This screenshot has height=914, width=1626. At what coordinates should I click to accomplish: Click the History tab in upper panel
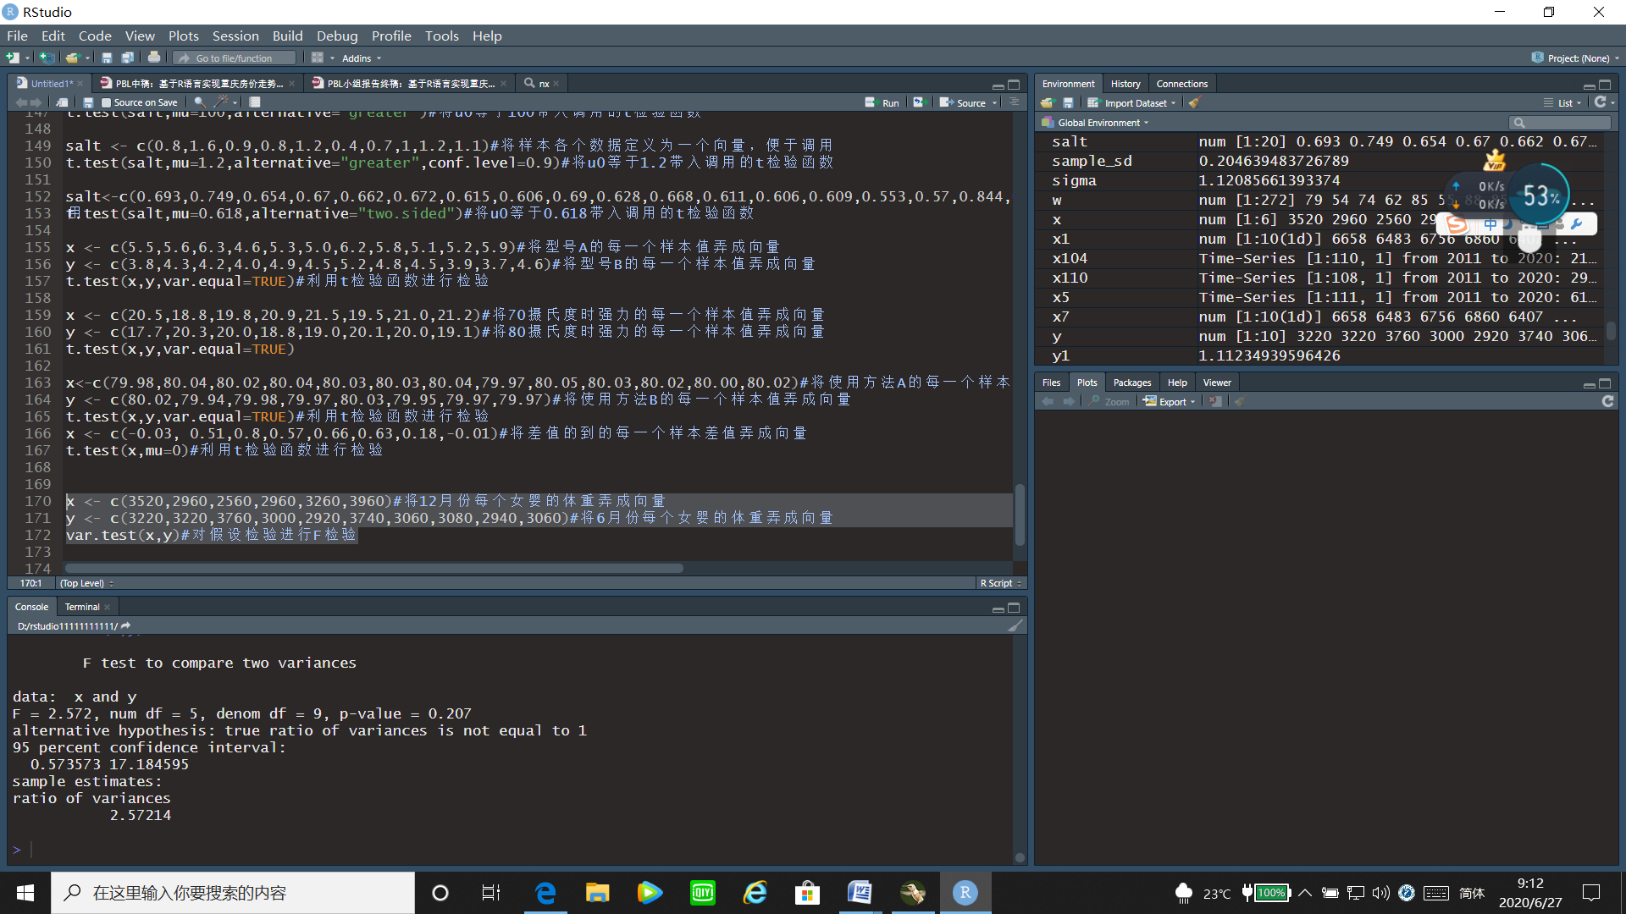tap(1125, 83)
